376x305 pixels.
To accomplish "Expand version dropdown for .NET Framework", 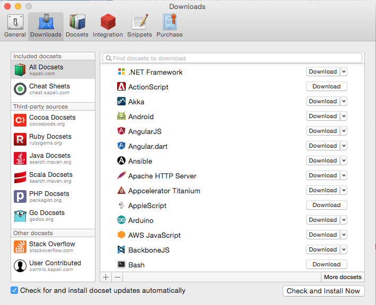I will coord(344,71).
